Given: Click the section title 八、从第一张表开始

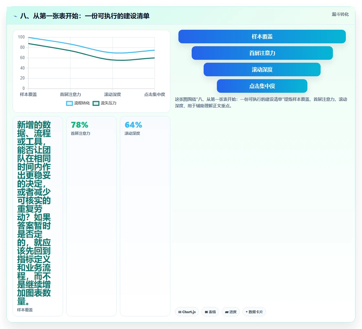Looking at the screenshot, I should point(85,16).
